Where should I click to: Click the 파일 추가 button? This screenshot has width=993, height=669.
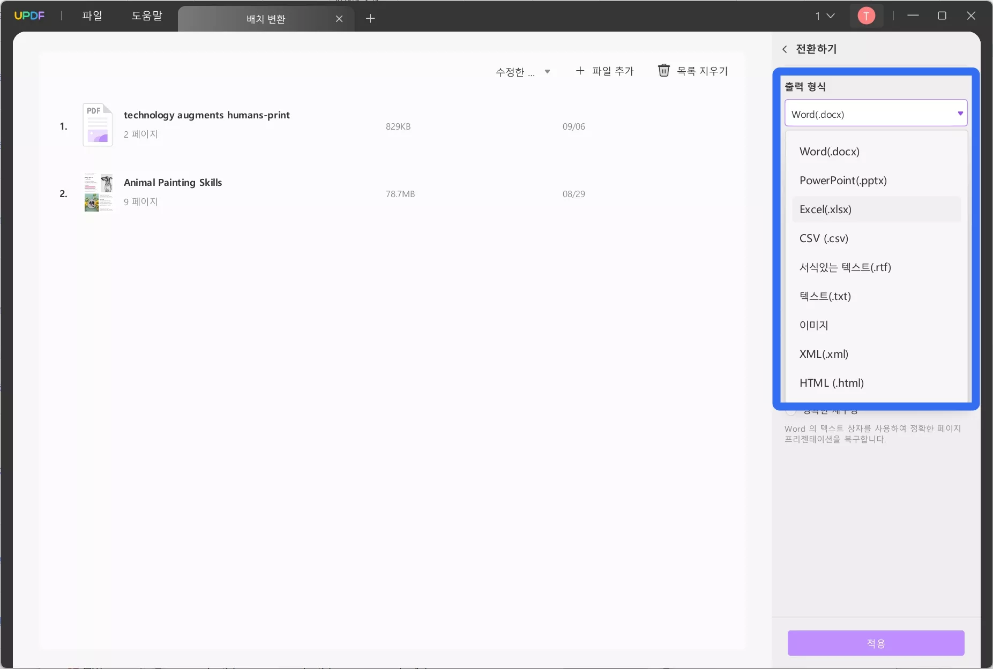pyautogui.click(x=604, y=71)
